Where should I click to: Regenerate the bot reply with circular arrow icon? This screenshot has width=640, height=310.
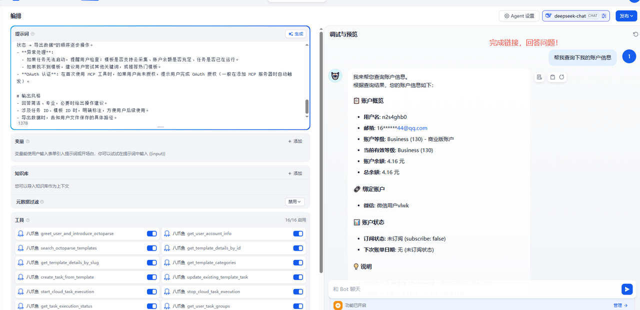(x=561, y=77)
